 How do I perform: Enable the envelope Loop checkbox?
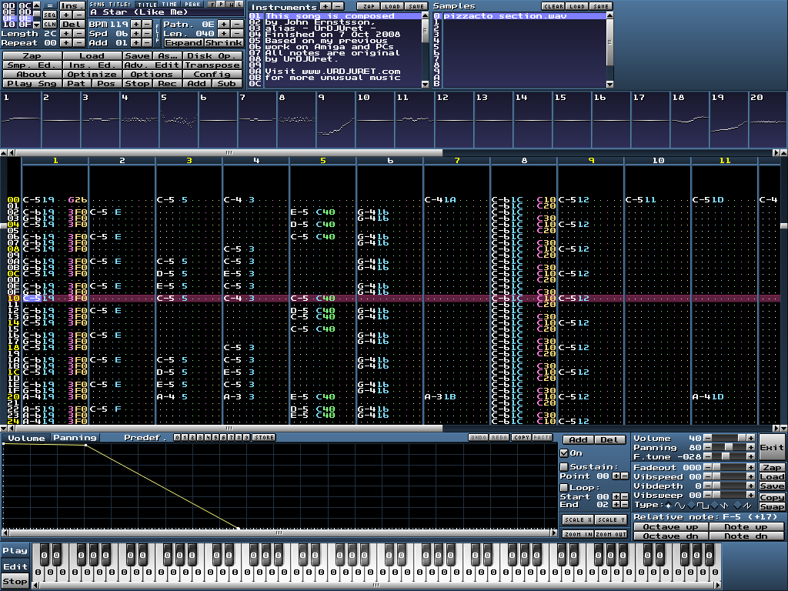tap(565, 487)
